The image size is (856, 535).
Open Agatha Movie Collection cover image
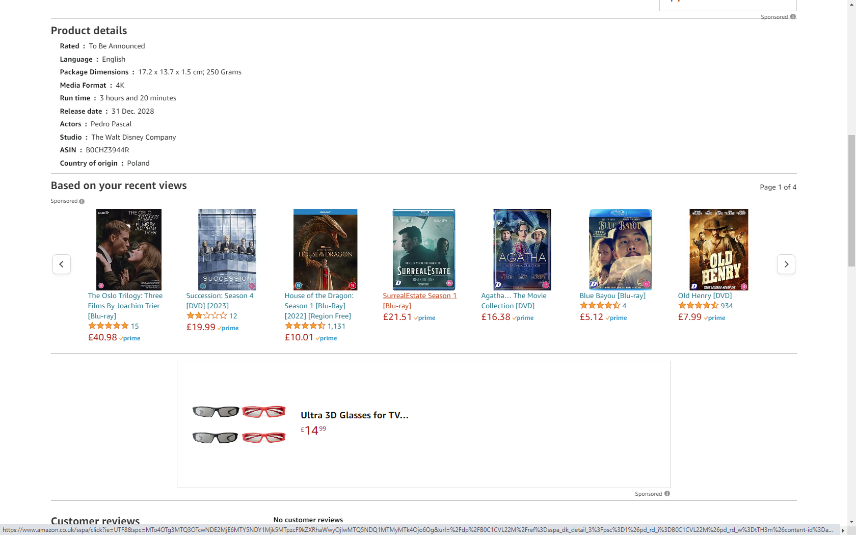pos(522,250)
